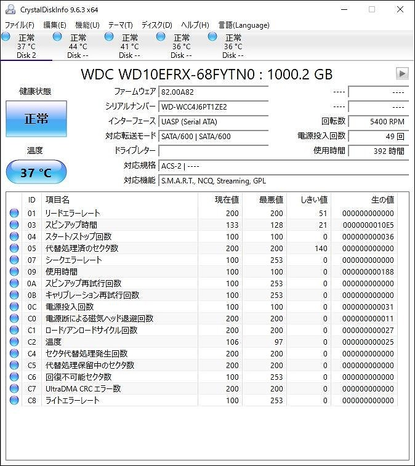The width and height of the screenshot is (415, 466).
Task: Click the インターフェース field UASP (Serial ATA)
Action: [214, 121]
